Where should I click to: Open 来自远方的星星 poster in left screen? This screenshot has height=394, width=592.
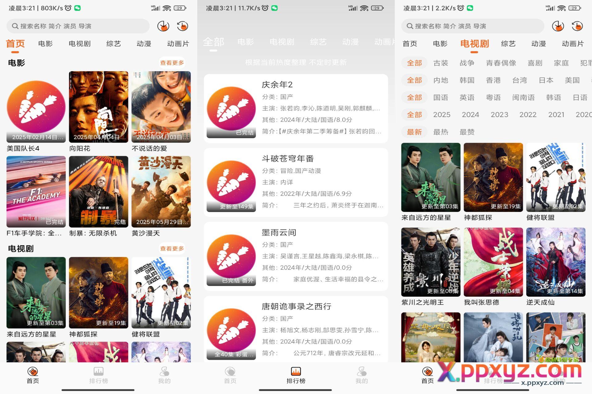click(36, 293)
